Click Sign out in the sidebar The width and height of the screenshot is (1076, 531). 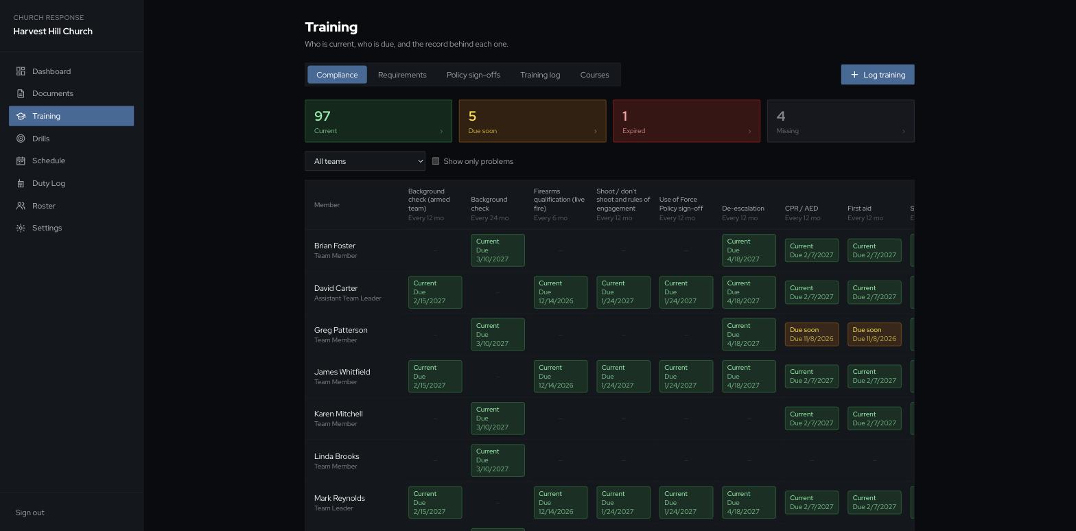point(30,512)
